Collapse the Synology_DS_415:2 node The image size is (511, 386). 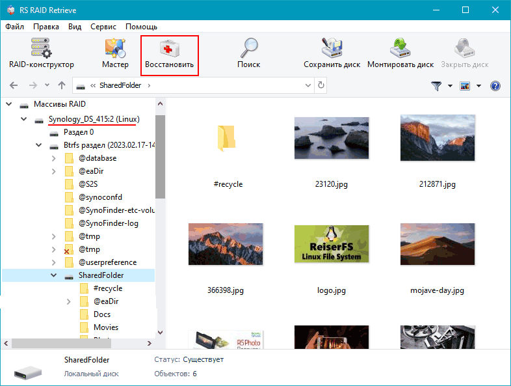[x=24, y=119]
